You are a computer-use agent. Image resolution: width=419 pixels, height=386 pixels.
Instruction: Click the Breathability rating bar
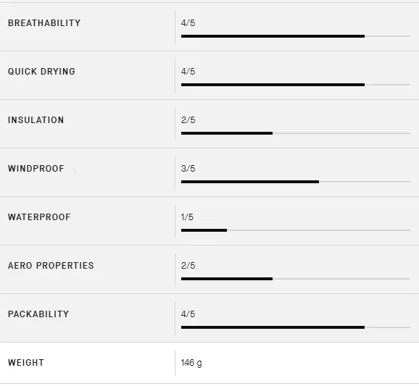296,36
